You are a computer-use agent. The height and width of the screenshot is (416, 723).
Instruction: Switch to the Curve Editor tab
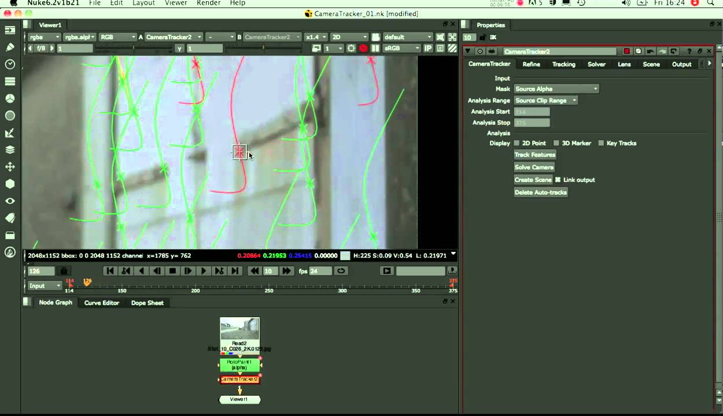[x=101, y=303]
